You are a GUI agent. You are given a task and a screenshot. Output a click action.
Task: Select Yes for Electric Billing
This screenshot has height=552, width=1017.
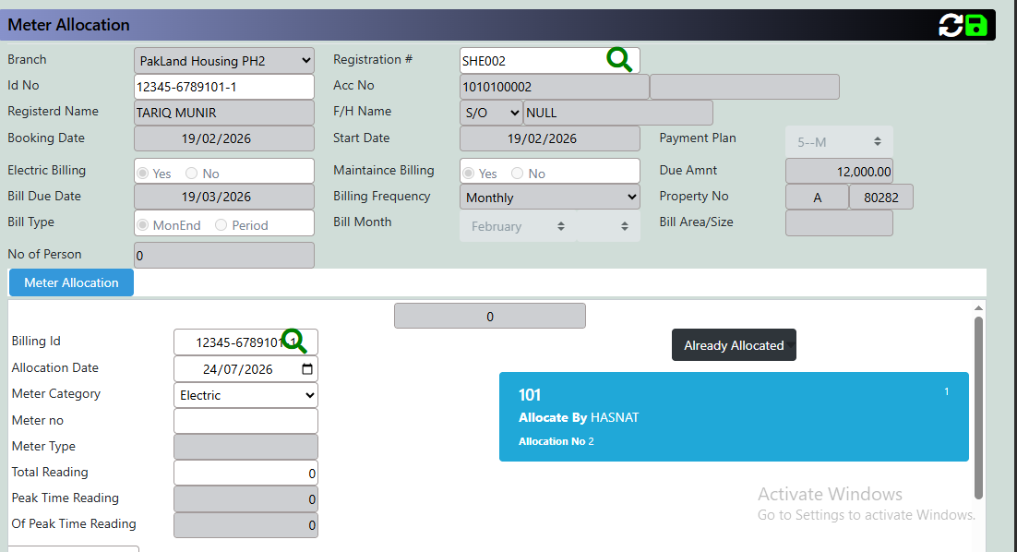pos(143,174)
